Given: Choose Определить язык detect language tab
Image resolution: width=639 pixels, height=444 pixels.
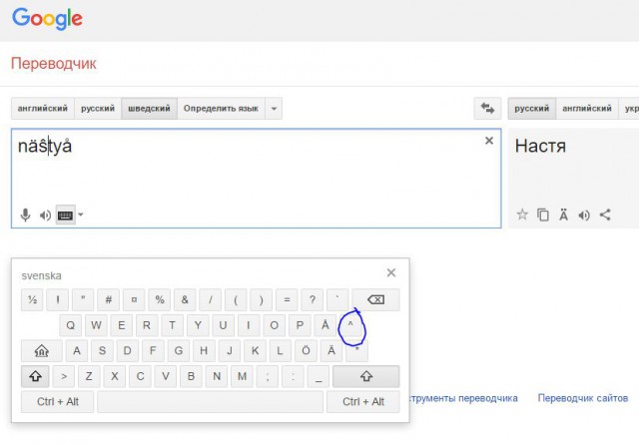Looking at the screenshot, I should click(x=221, y=109).
